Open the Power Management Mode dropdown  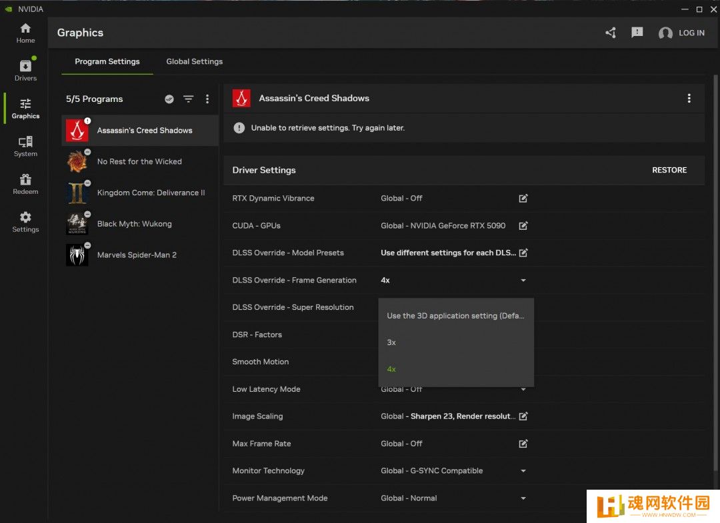(523, 498)
